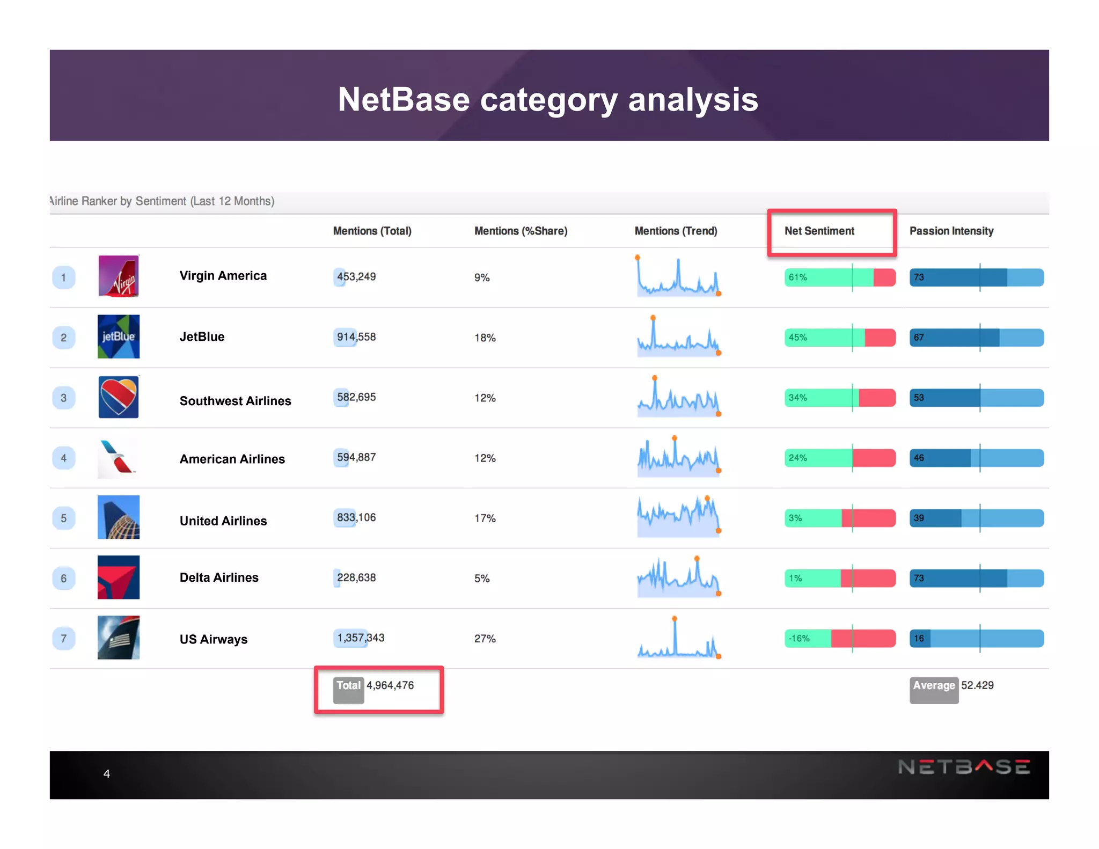Image resolution: width=1099 pixels, height=849 pixels.
Task: Open the United Airlines name link
Action: tap(223, 521)
